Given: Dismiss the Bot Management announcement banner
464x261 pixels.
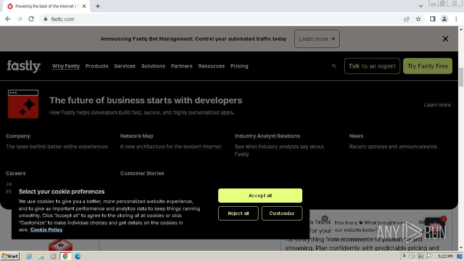Looking at the screenshot, I should (446, 39).
